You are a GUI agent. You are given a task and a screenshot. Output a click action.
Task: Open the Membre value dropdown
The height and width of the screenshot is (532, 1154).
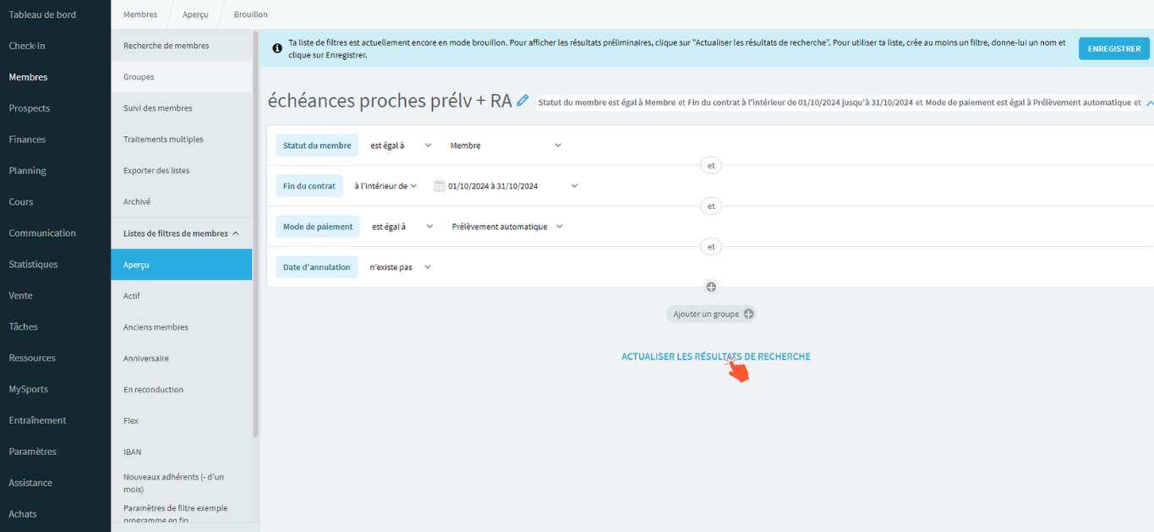506,145
